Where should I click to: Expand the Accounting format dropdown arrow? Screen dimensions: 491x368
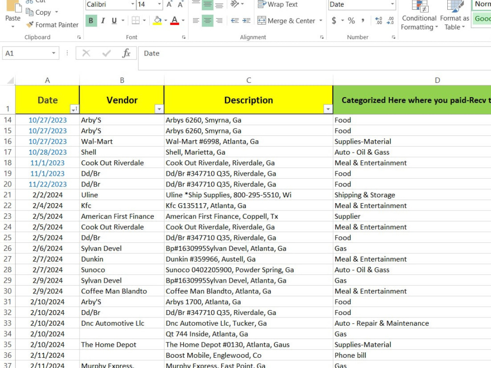click(343, 21)
